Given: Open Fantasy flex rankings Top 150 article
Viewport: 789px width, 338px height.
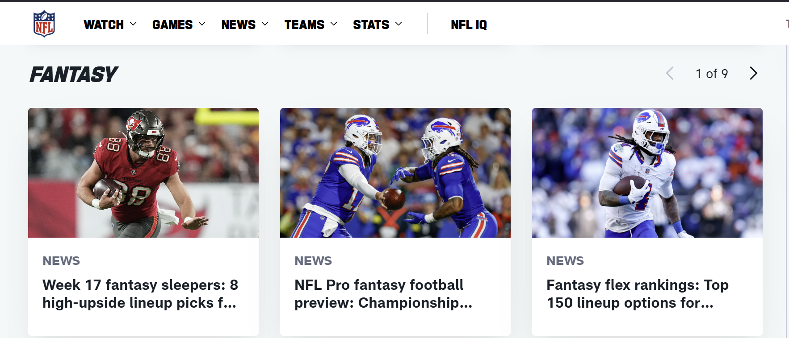Looking at the screenshot, I should coord(638,294).
